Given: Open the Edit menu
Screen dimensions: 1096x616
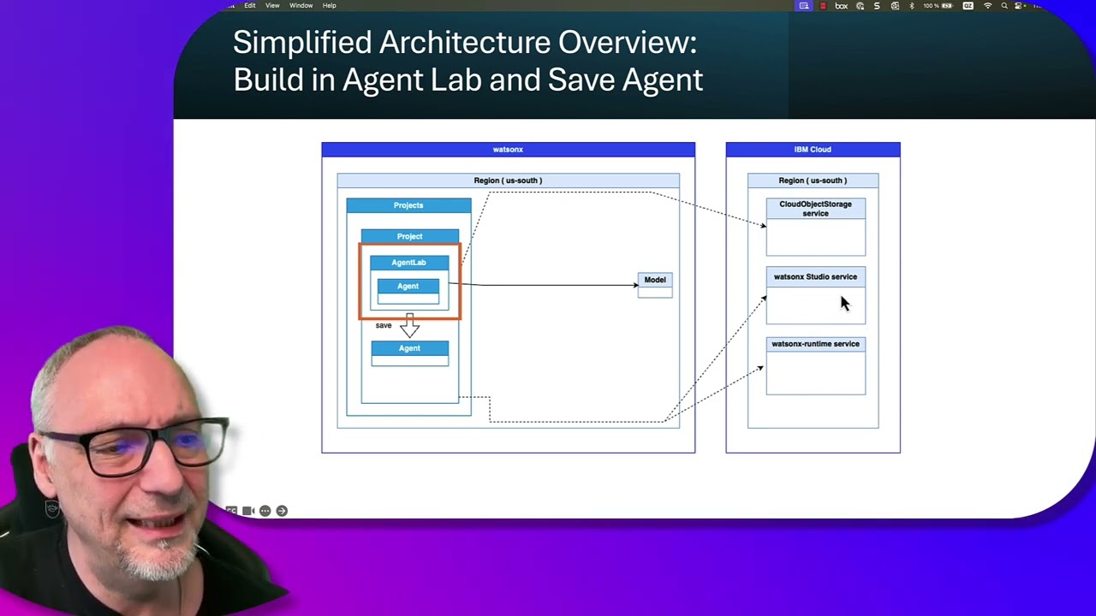Looking at the screenshot, I should click(x=250, y=6).
